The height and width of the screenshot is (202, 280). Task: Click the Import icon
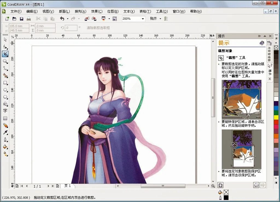(87, 19)
